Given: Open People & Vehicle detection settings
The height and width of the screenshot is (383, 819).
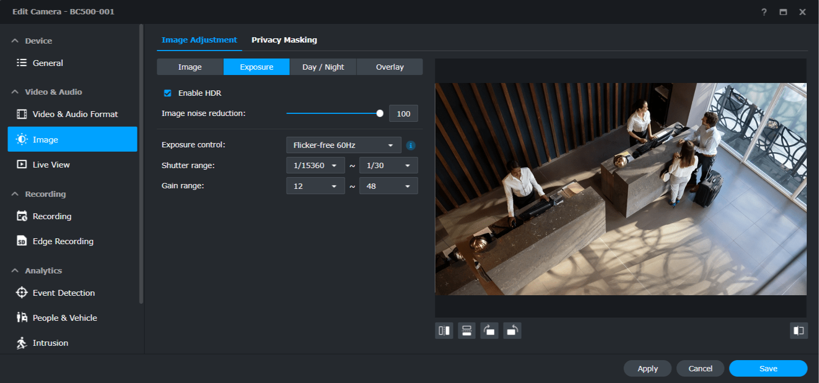Looking at the screenshot, I should click(x=65, y=318).
